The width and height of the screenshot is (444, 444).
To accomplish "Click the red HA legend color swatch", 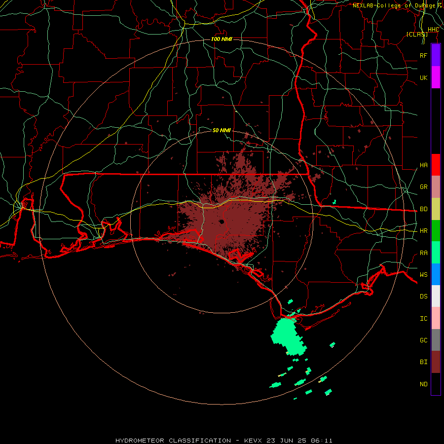I will [x=436, y=165].
